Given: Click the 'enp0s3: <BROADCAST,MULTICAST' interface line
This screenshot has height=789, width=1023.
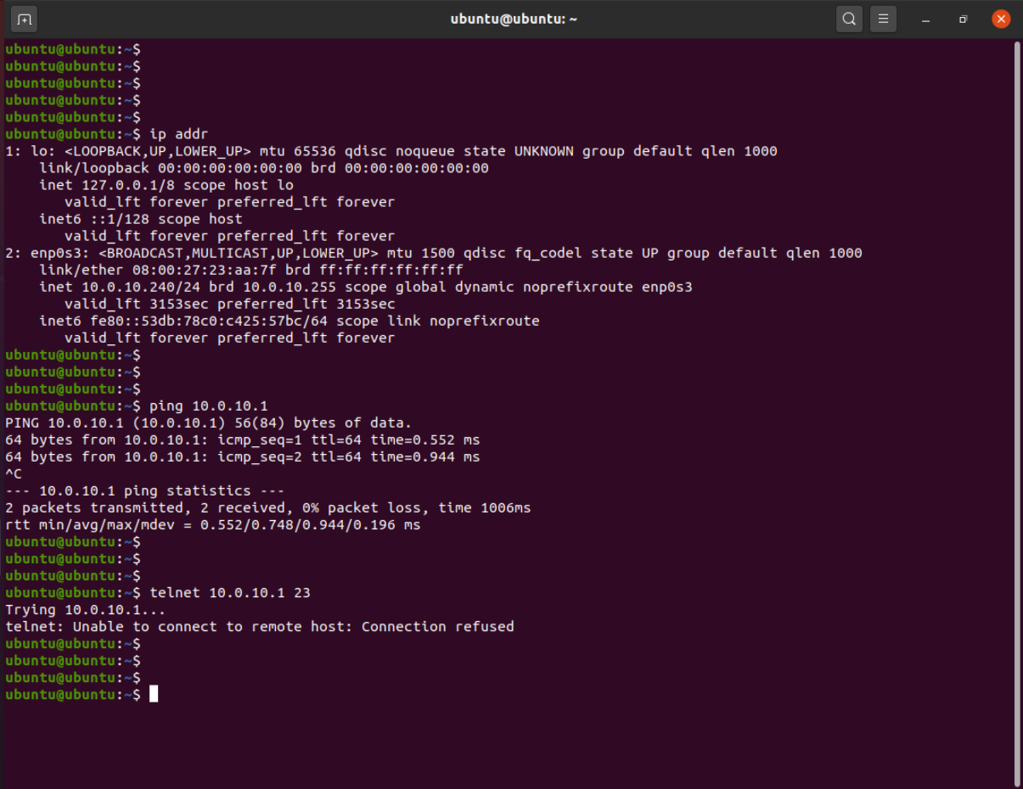Looking at the screenshot, I should tap(434, 253).
